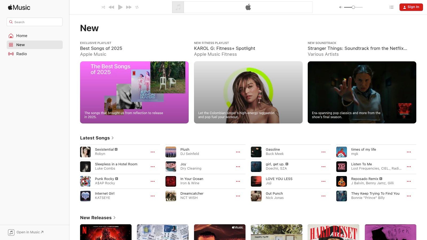
Task: Mute audio via the speaker icon
Action: click(340, 7)
